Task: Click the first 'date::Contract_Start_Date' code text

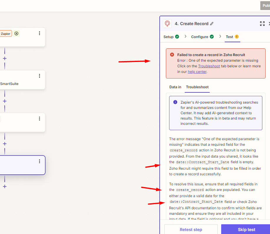Action: click(x=202, y=162)
